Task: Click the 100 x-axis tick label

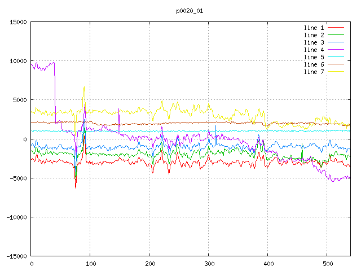Action: pyautogui.click(x=90, y=264)
